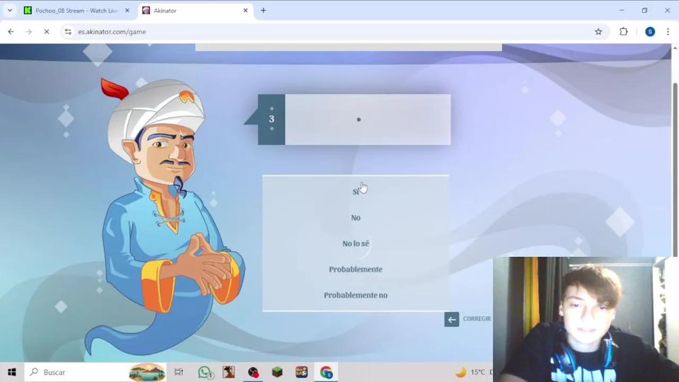Restore down the Chrome window

point(645,11)
